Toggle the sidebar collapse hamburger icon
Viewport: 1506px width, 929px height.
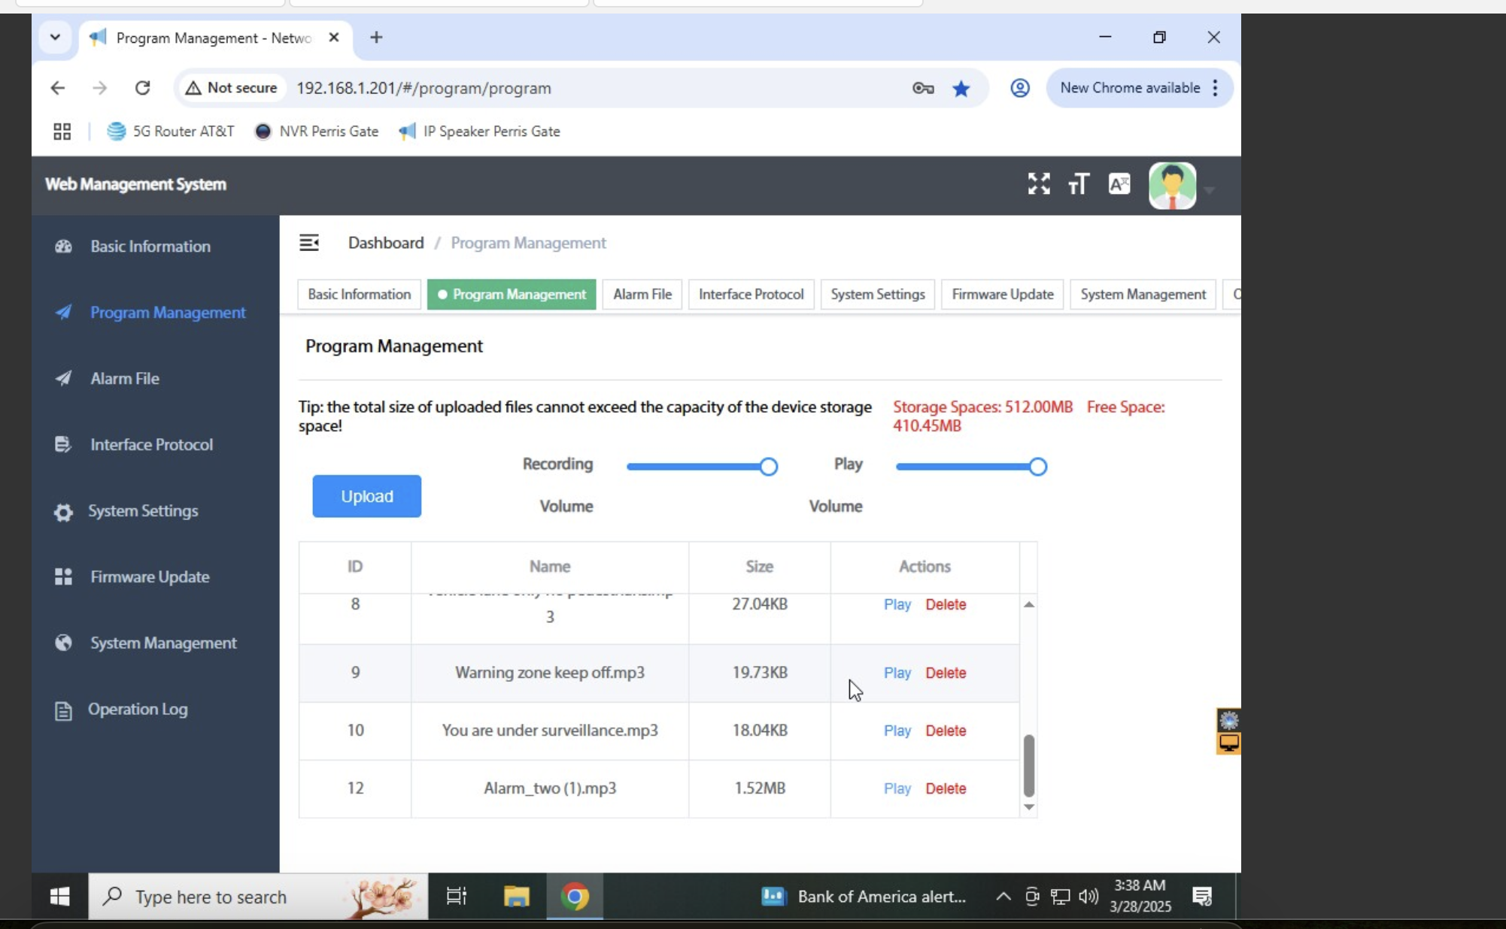point(309,243)
